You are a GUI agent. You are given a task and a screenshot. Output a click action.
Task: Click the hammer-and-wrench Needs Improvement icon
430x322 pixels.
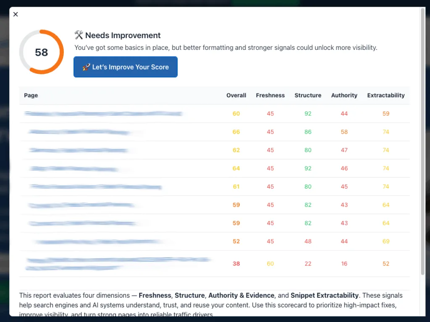(79, 35)
